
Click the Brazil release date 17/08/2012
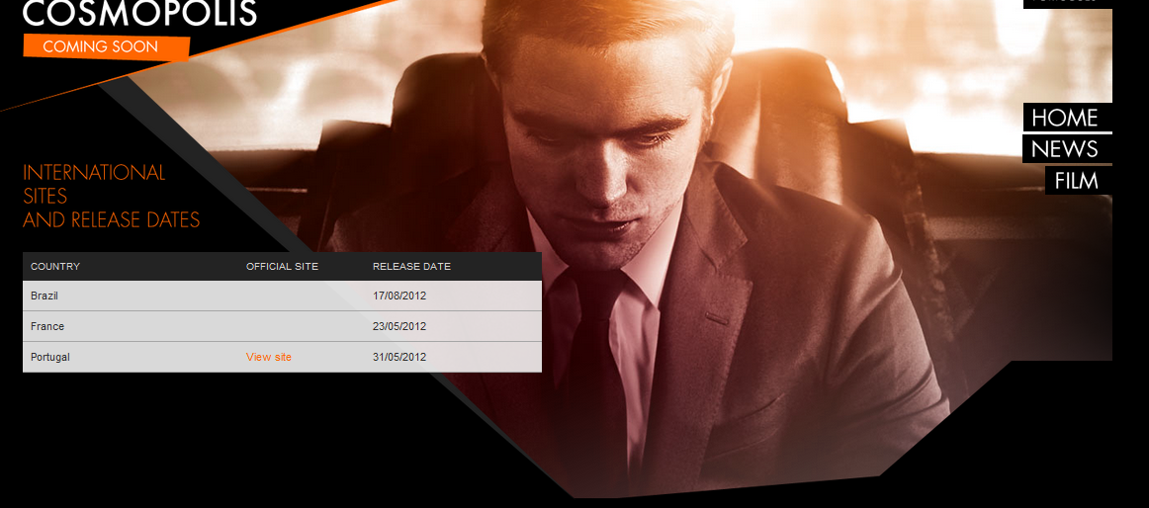click(399, 296)
